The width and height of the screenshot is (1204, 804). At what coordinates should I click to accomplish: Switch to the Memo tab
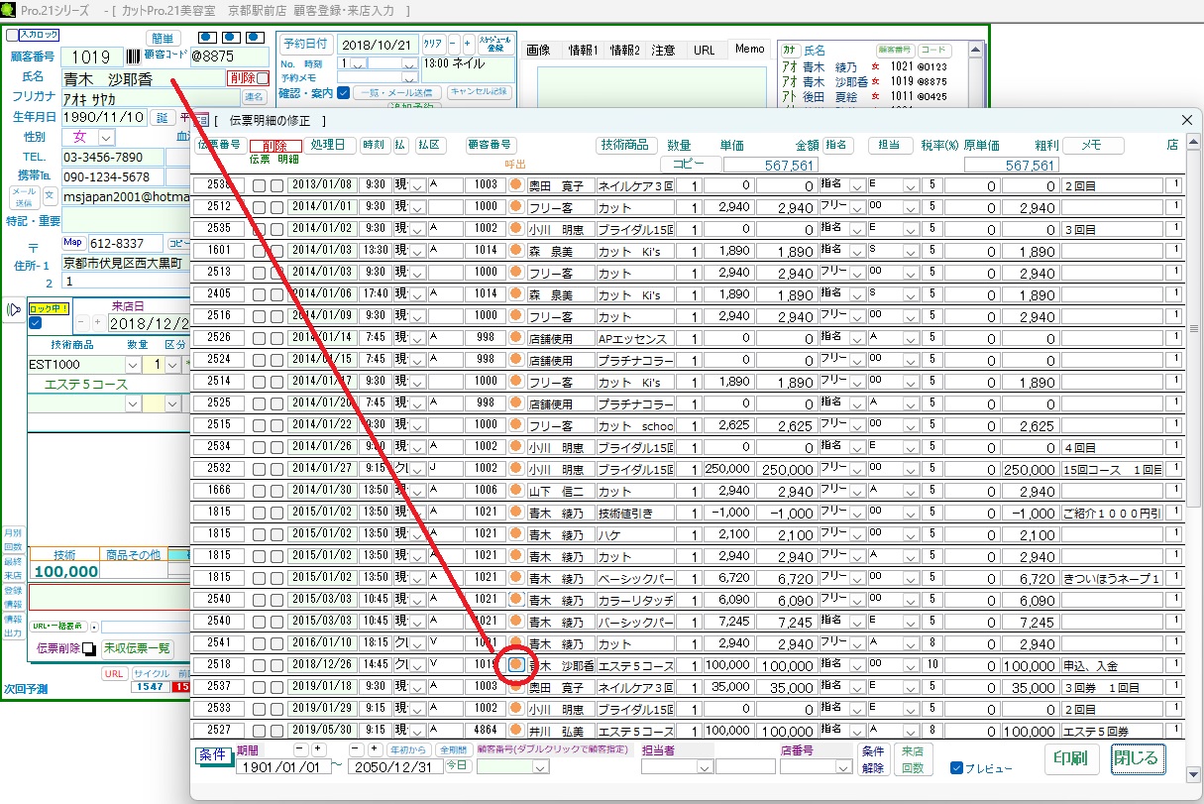(x=749, y=49)
